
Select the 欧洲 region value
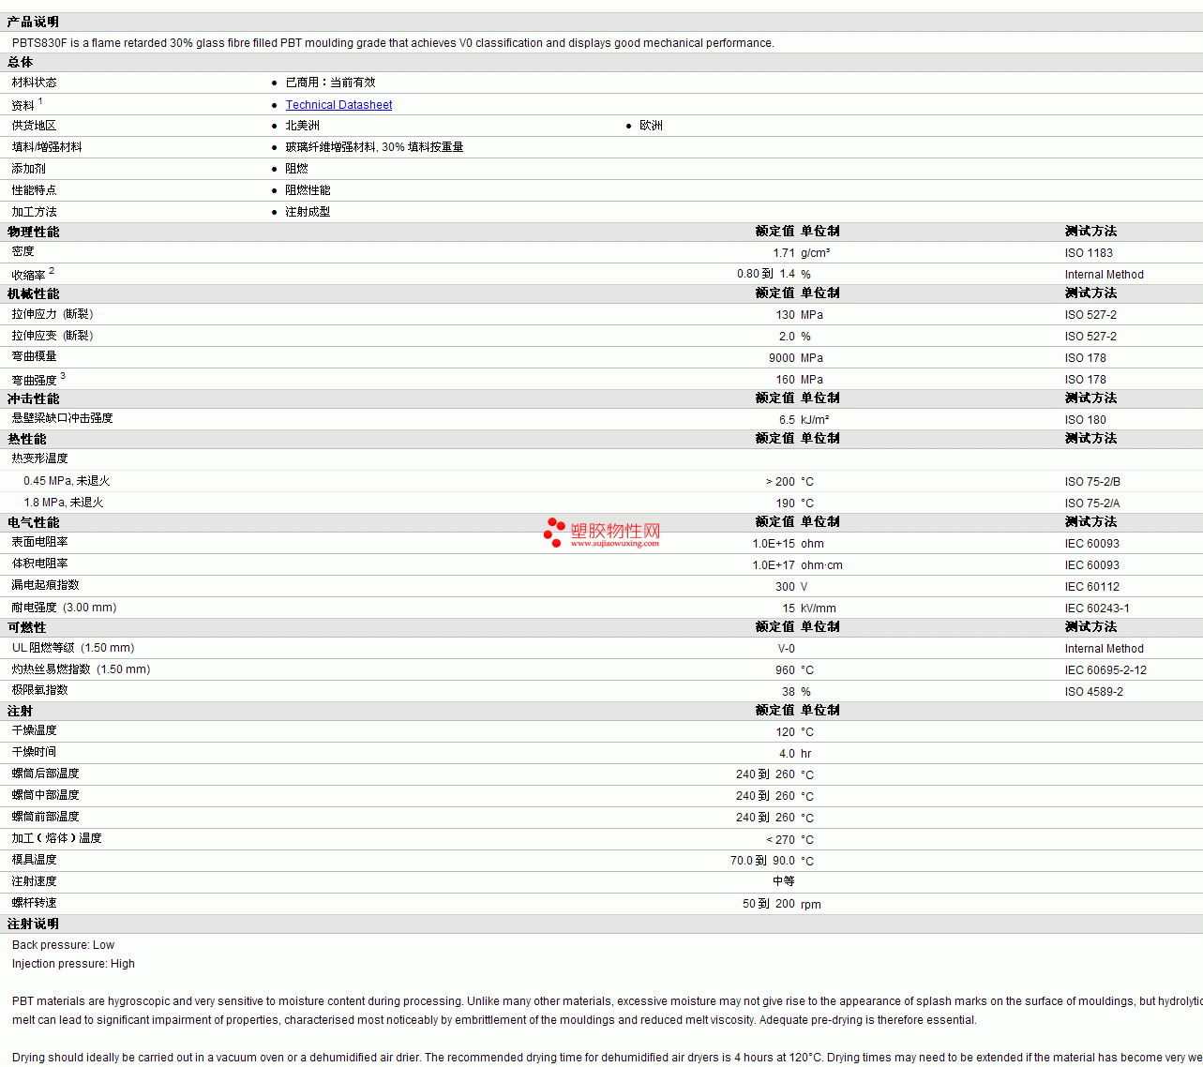pyautogui.click(x=651, y=126)
